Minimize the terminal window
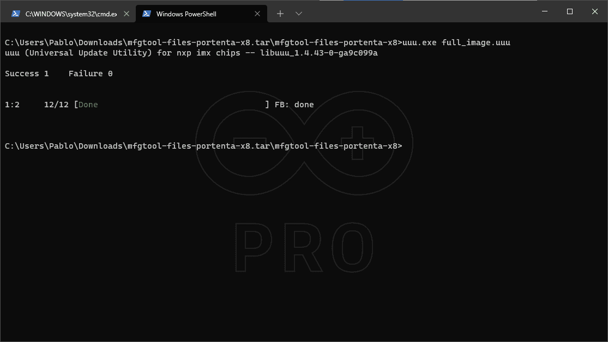This screenshot has width=608, height=342. pos(545,11)
